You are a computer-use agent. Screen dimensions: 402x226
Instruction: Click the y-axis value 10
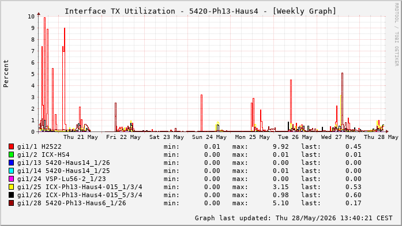pos(31,16)
